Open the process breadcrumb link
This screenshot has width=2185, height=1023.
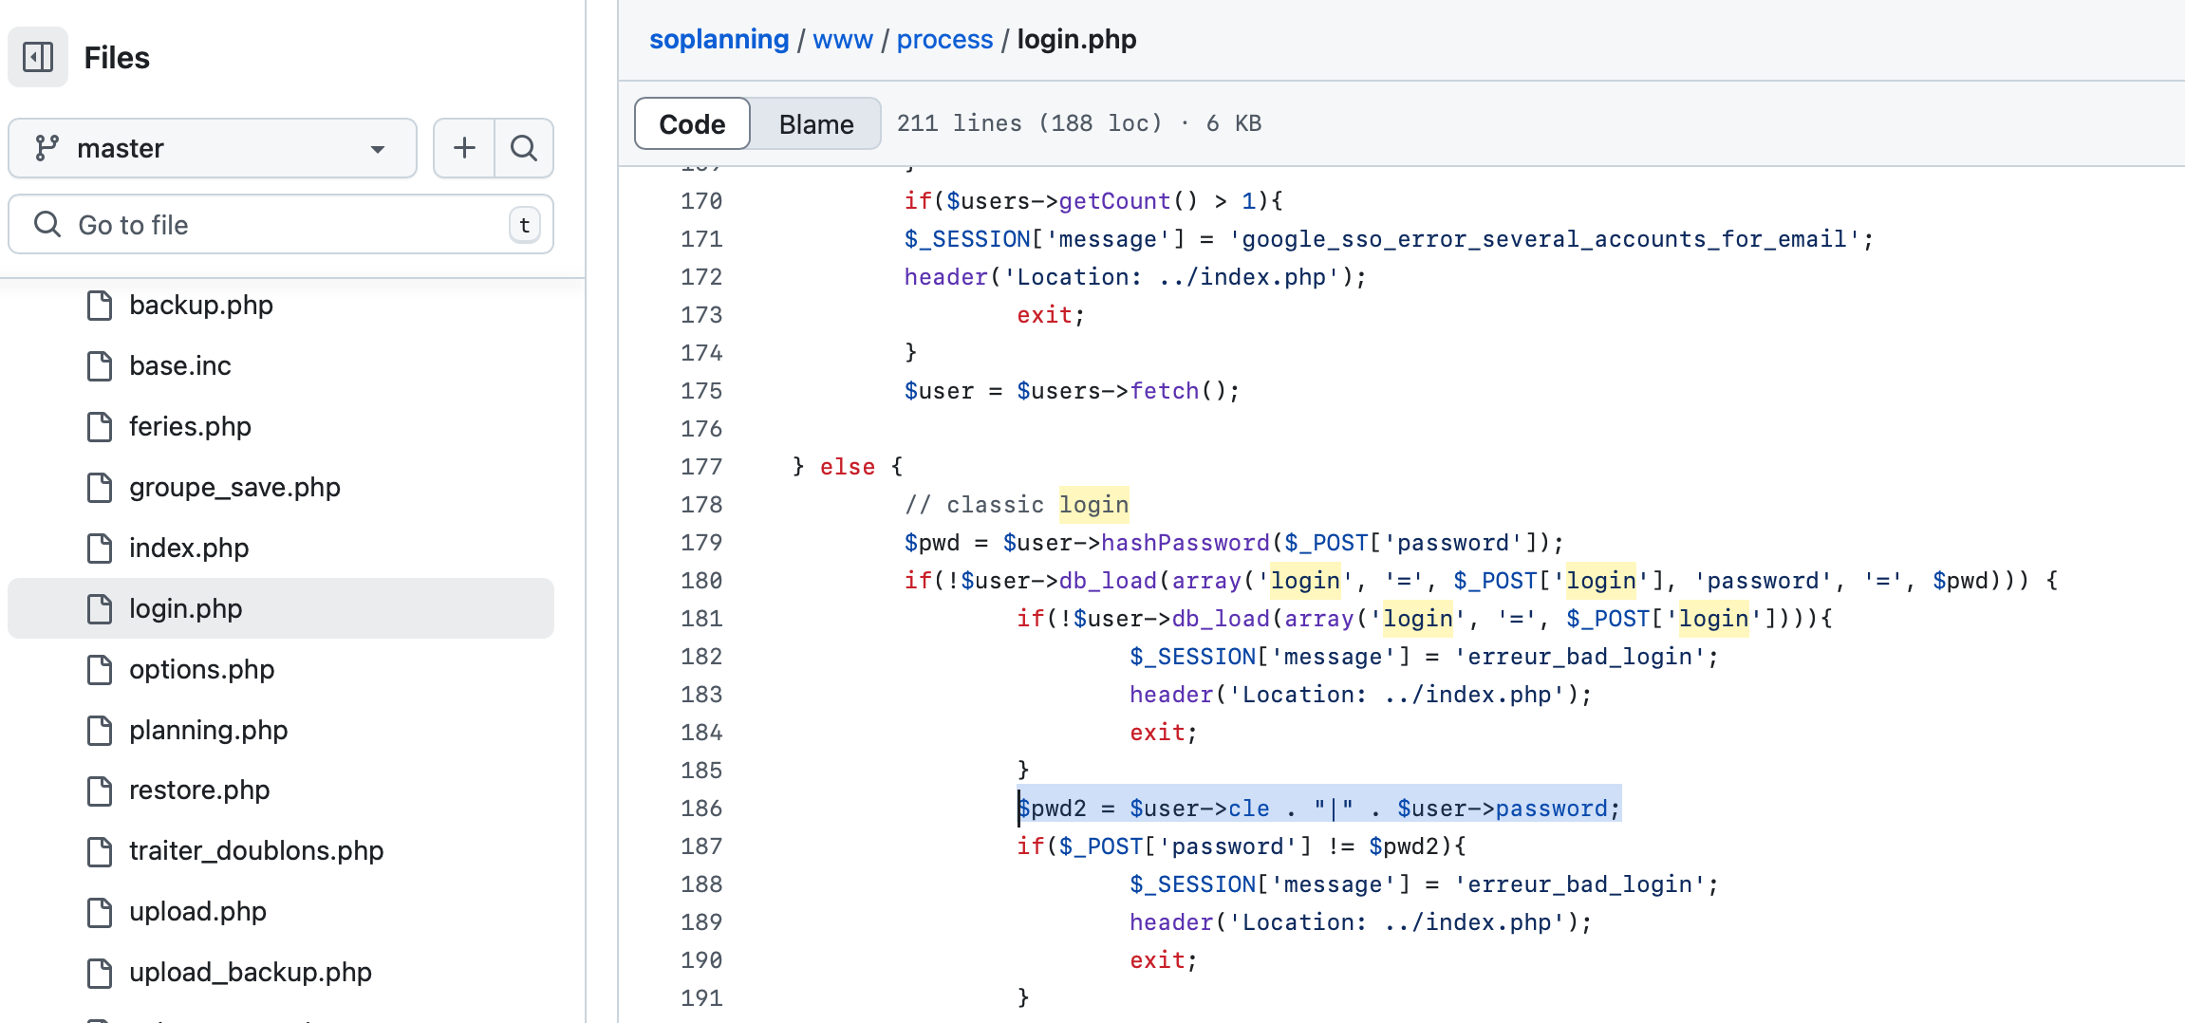coord(944,39)
